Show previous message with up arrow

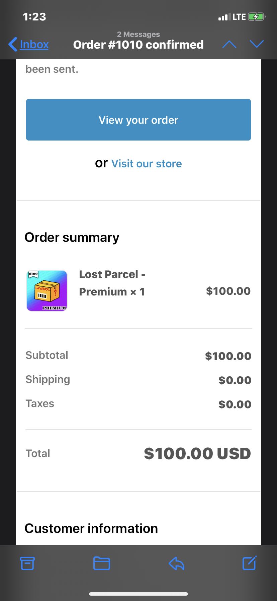(x=229, y=44)
